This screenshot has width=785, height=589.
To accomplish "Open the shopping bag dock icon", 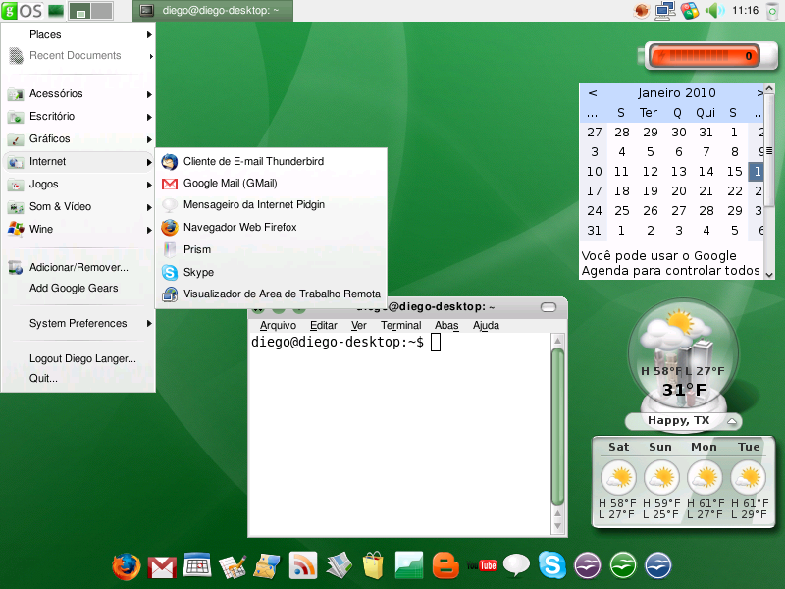I will click(374, 565).
